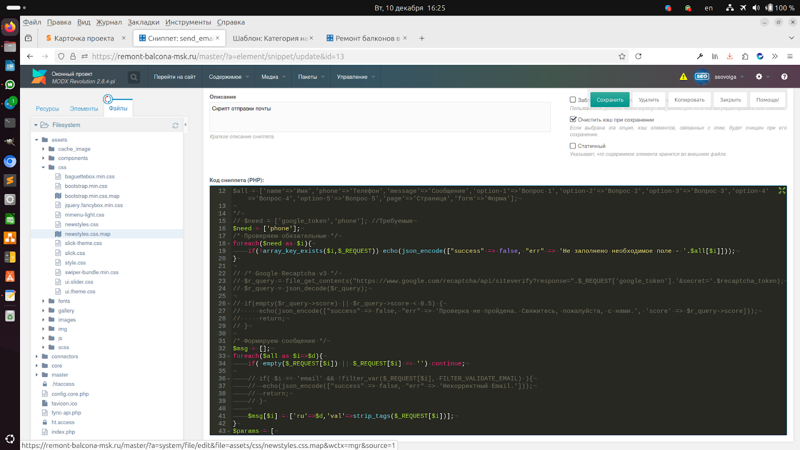Open Firefox extensions puzzle icon
800x450 pixels.
coord(745,56)
